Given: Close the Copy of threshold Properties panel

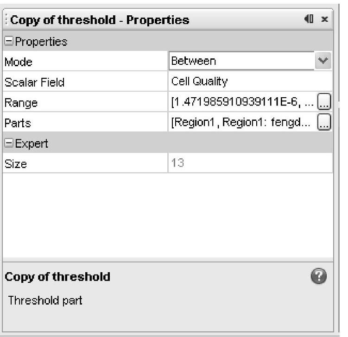Looking at the screenshot, I should 324,19.
